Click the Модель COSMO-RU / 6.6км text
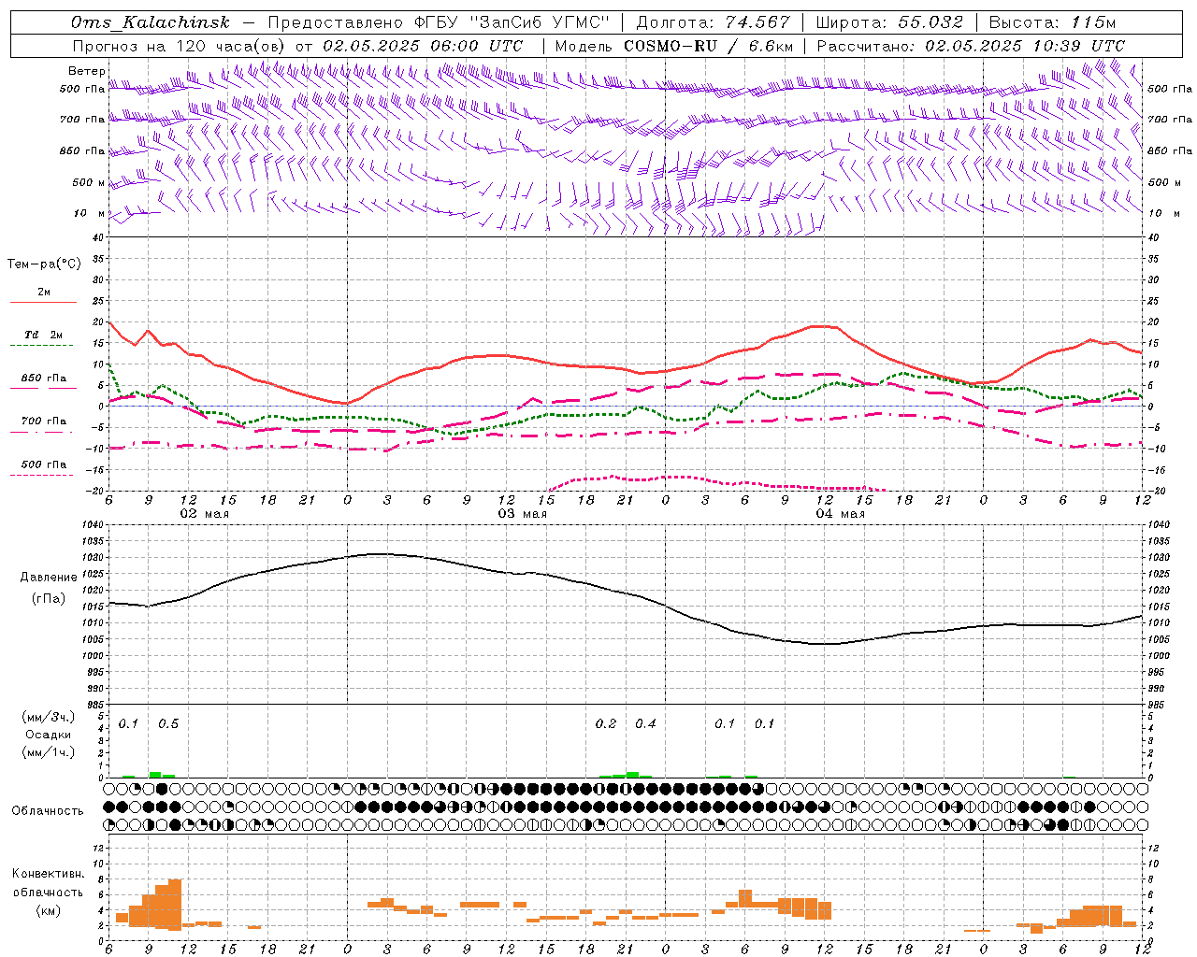 coord(673,46)
